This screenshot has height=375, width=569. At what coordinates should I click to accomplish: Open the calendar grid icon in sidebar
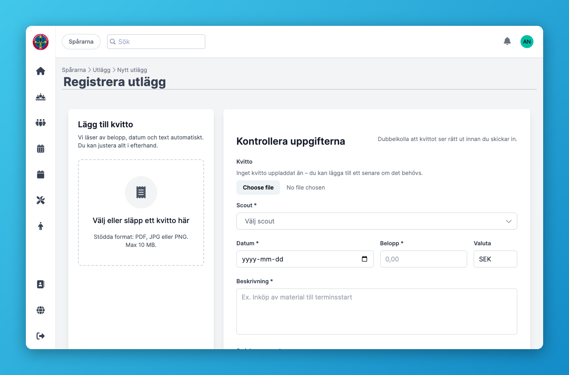tap(41, 149)
